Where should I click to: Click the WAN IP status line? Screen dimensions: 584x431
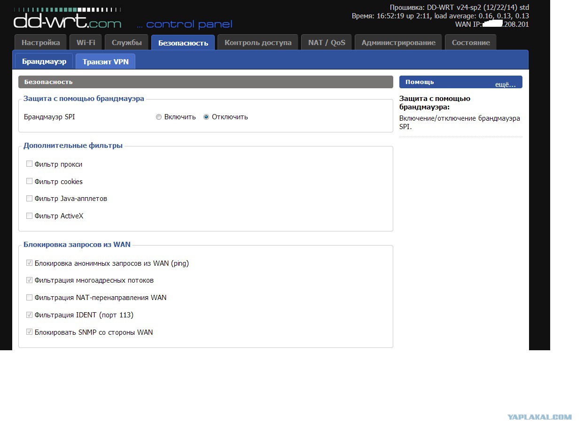(x=492, y=24)
